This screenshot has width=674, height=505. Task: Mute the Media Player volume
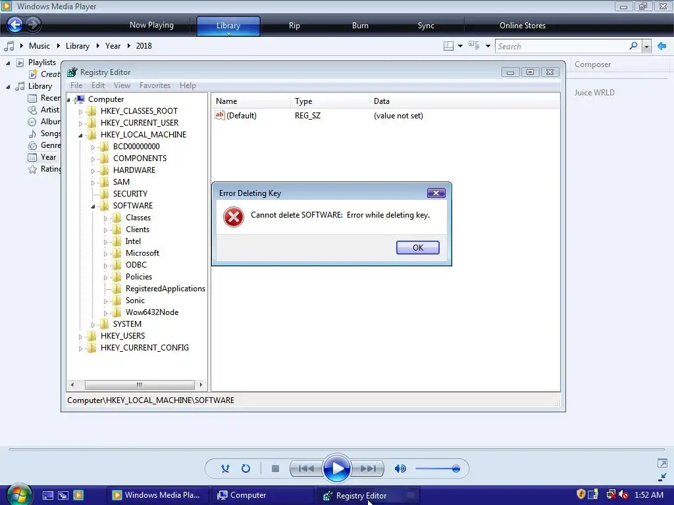click(x=400, y=468)
